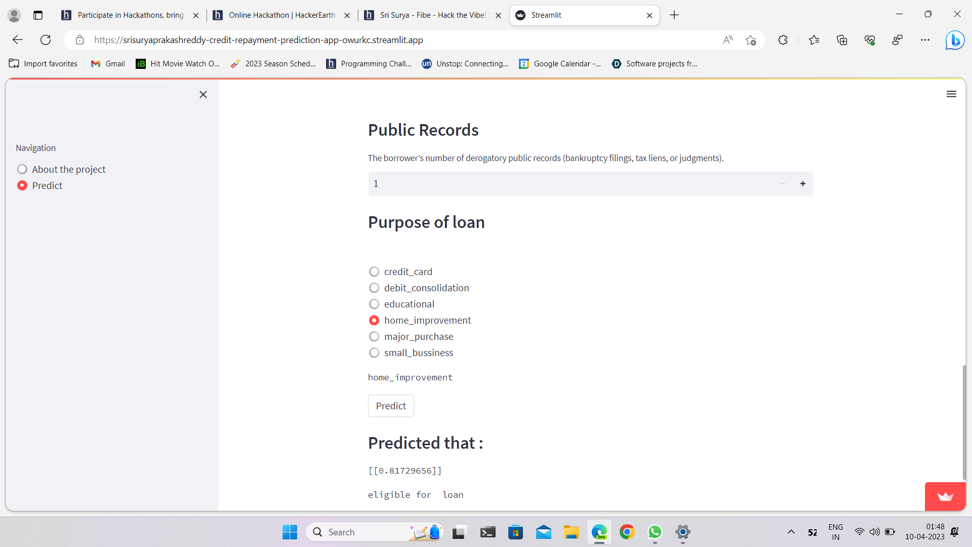Image resolution: width=972 pixels, height=547 pixels.
Task: Add page to favorites star icon
Action: tap(751, 40)
